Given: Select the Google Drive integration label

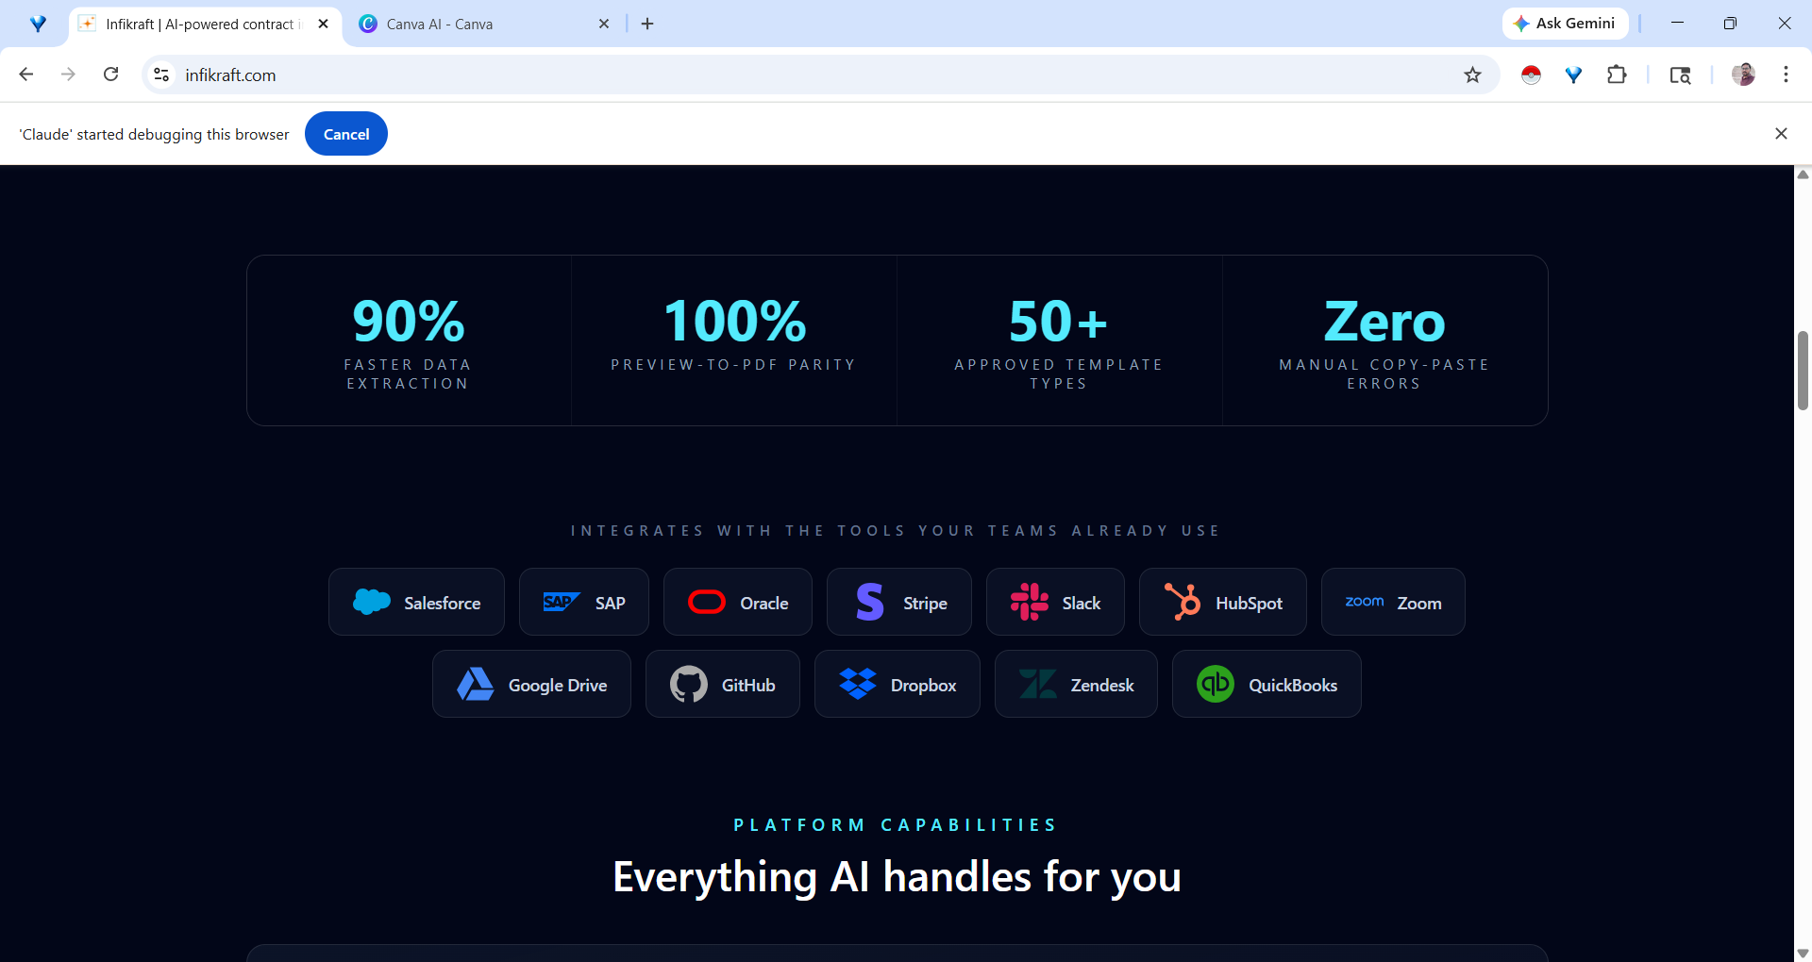Looking at the screenshot, I should [x=558, y=685].
